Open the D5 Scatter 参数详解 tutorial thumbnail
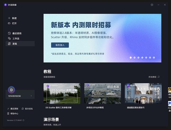Image resolution: width=171 pixels, height=130 pixels. click(62, 94)
